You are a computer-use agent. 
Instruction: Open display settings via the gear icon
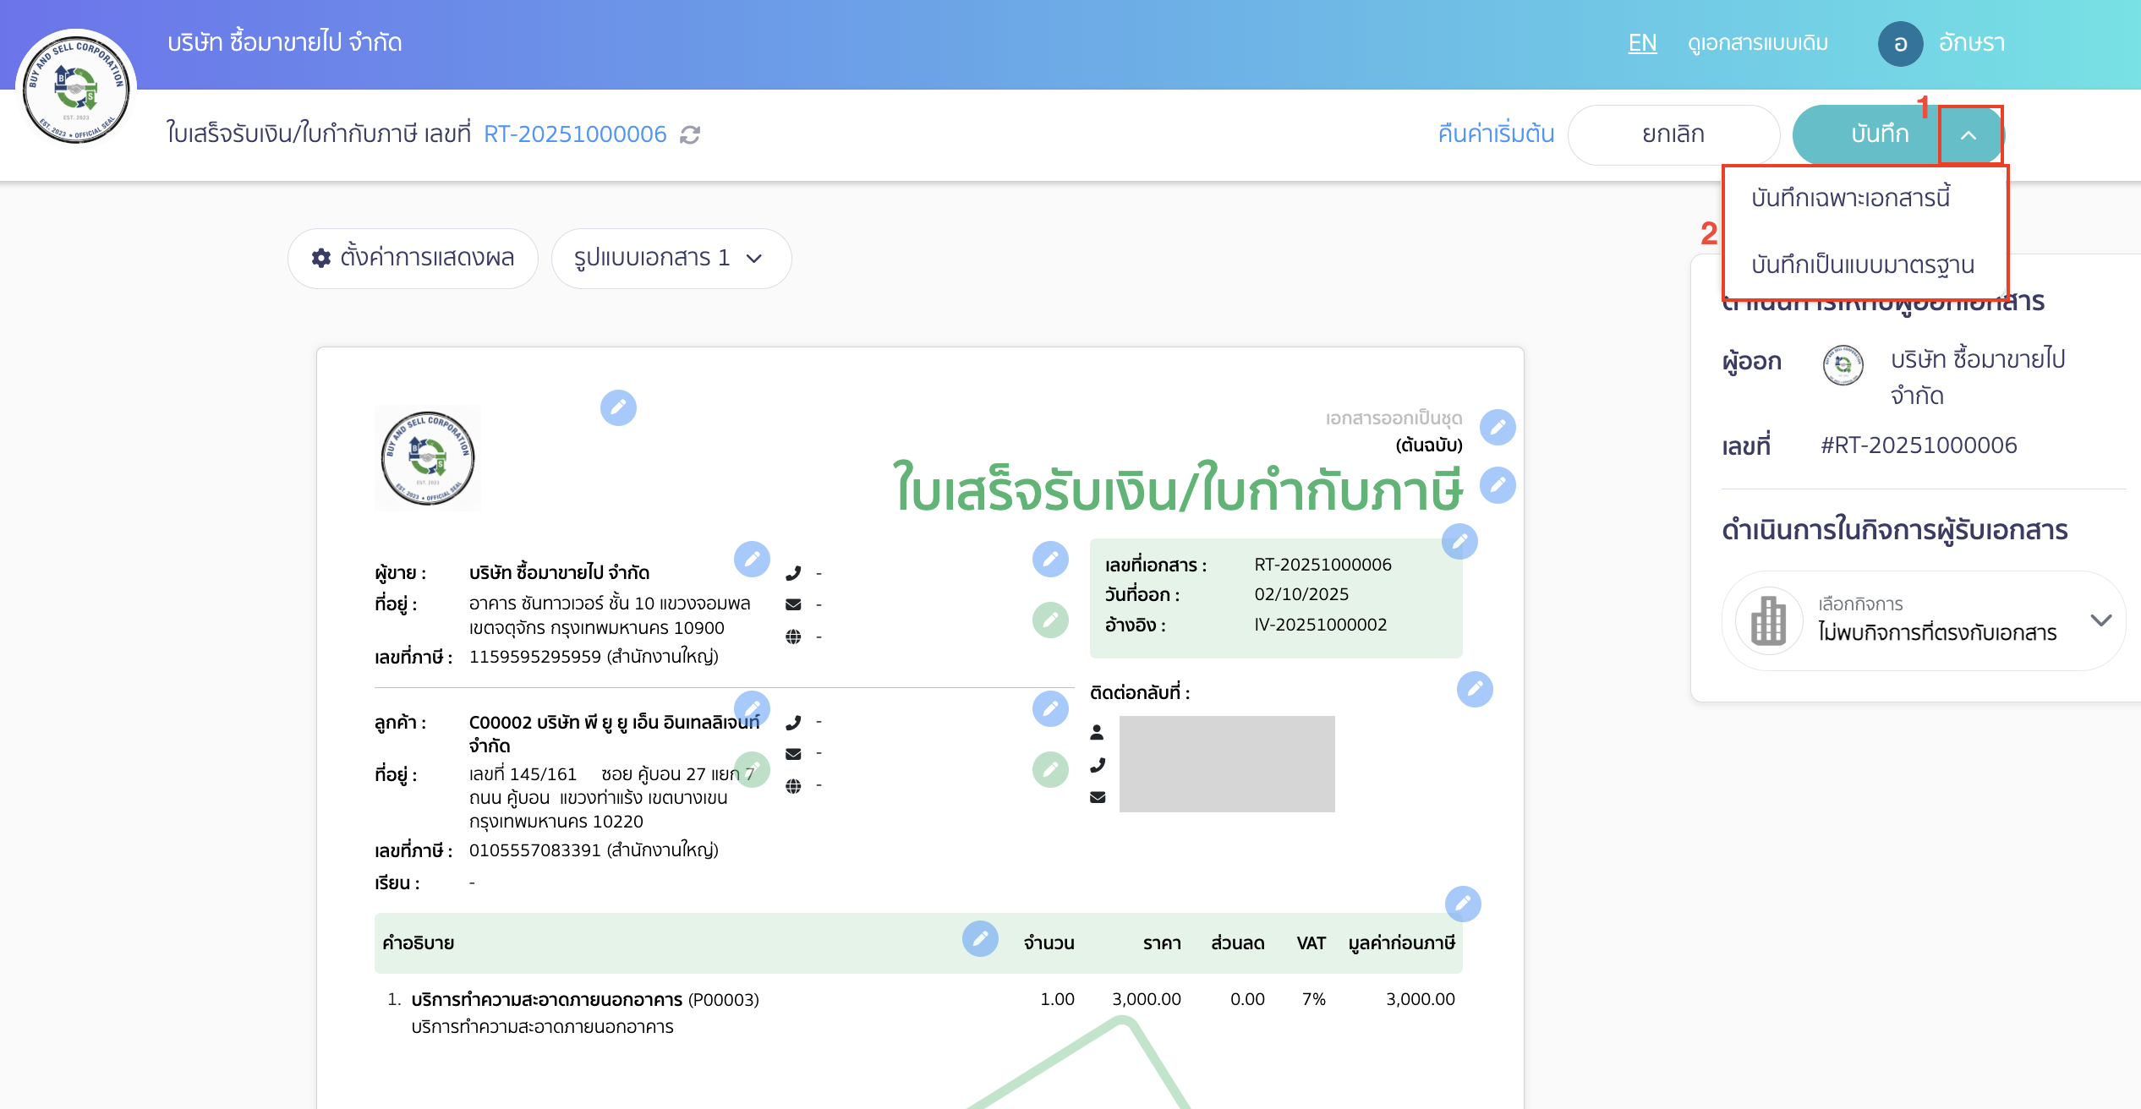(320, 259)
